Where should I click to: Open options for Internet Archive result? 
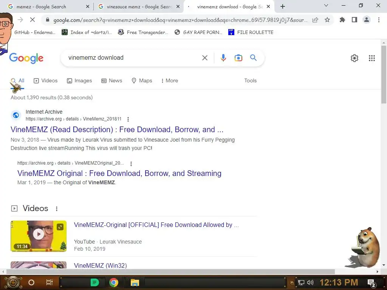click(x=128, y=119)
